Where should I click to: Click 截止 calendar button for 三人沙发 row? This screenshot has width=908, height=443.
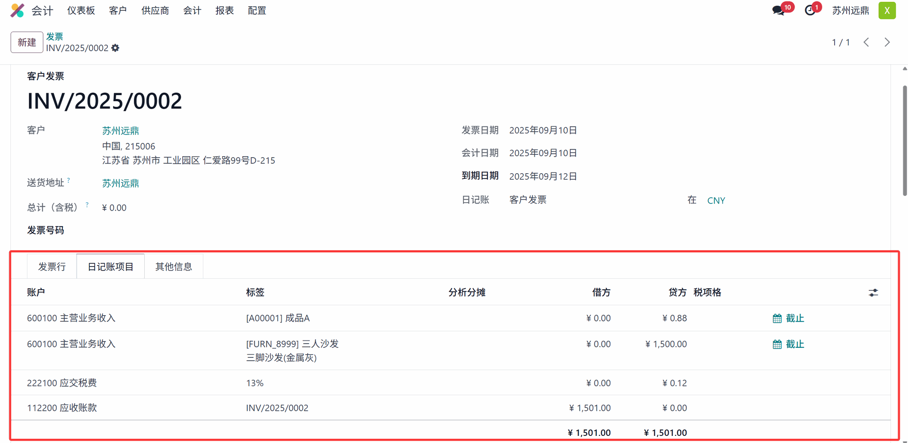coord(788,344)
